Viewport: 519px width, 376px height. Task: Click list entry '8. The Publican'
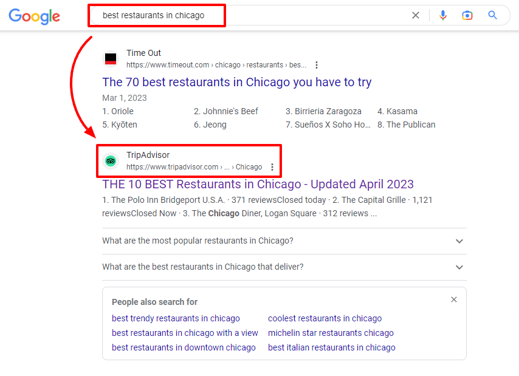[x=406, y=125]
